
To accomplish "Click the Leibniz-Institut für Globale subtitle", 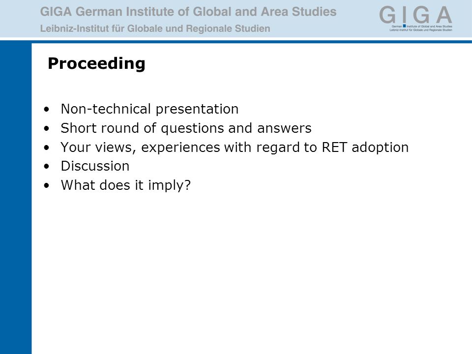I will 155,29.
